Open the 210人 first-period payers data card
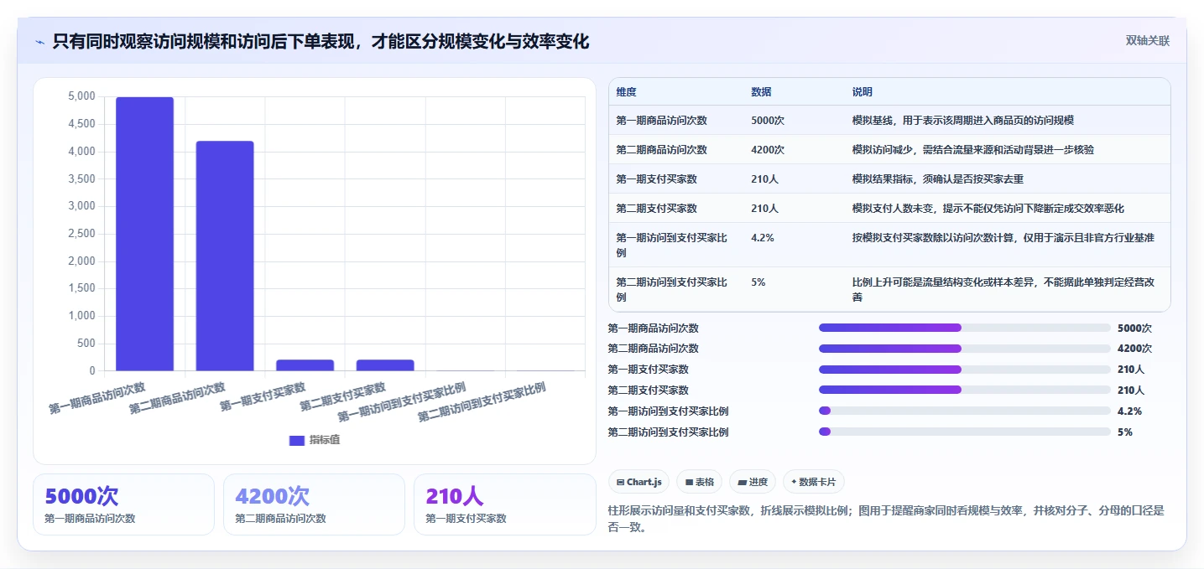 [505, 504]
